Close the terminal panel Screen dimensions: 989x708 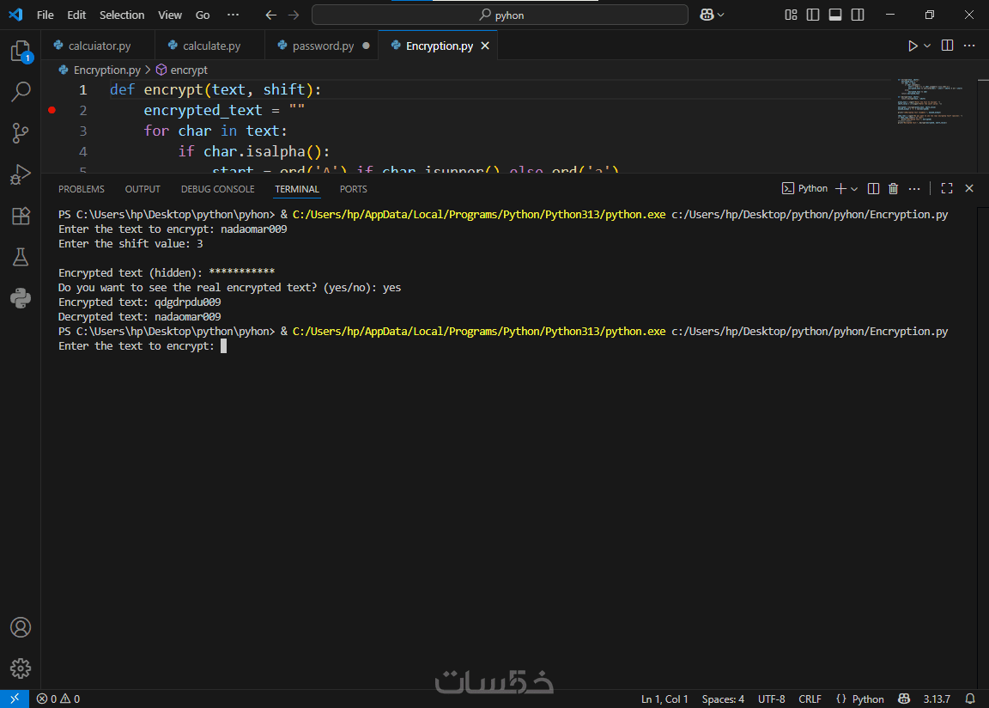pyautogui.click(x=969, y=189)
